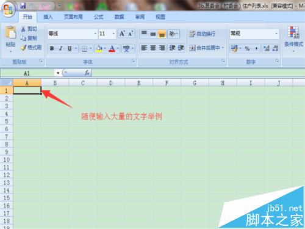Viewport: 305px width, 229px height.
Task: Open the font name dropdown
Action: point(95,34)
